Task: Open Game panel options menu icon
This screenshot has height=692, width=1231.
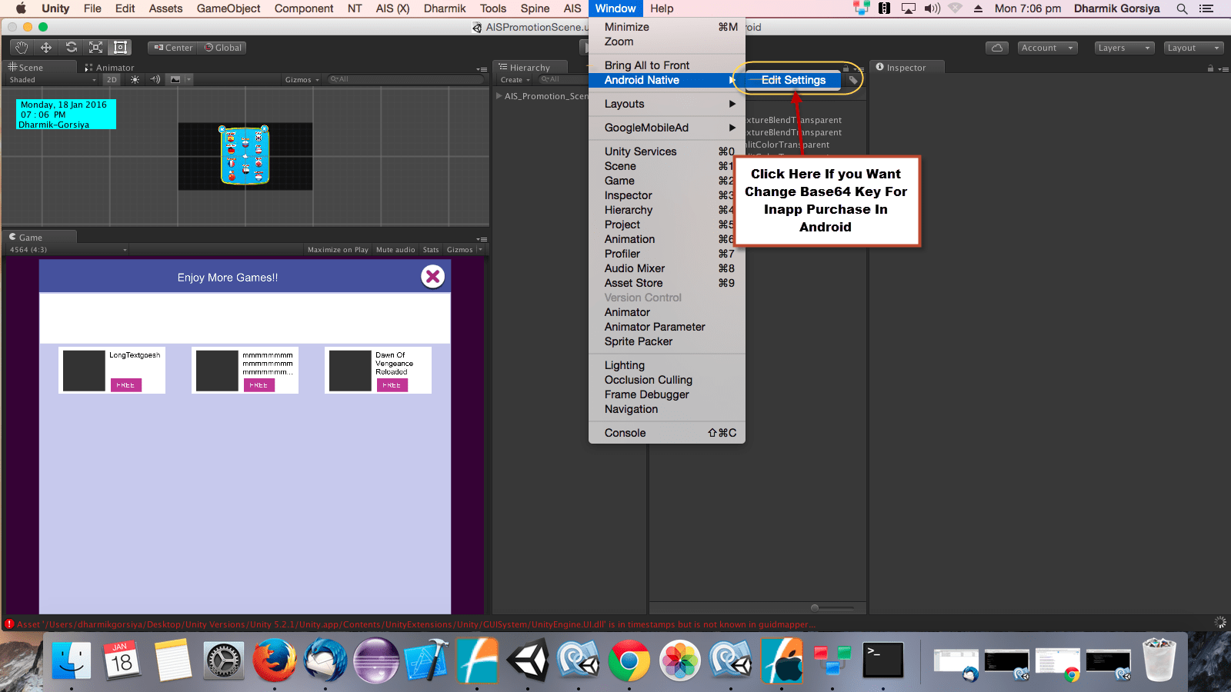Action: 482,239
